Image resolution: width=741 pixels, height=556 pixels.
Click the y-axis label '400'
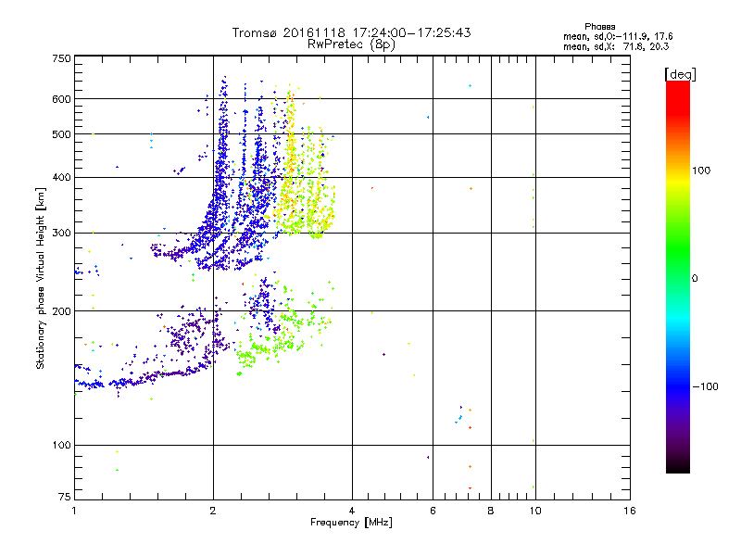click(61, 178)
